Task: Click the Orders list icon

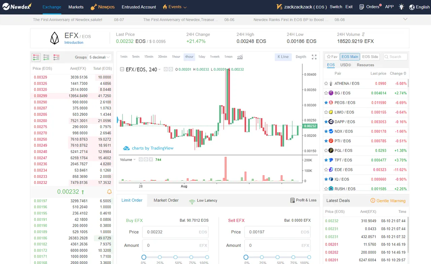Action: point(362,7)
